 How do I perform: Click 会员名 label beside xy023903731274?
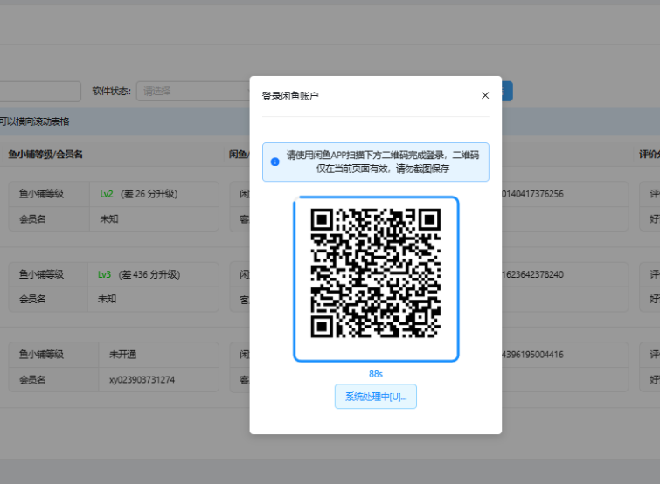32,380
